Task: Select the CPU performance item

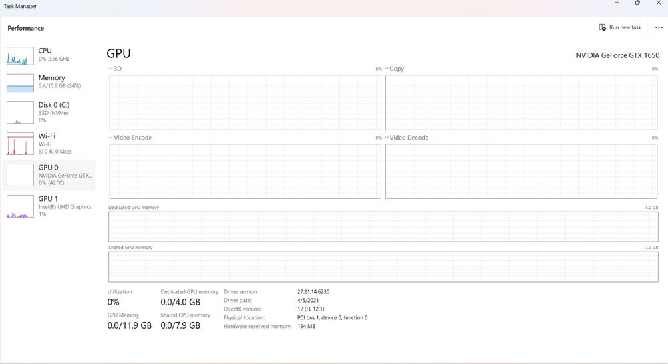Action: point(49,56)
